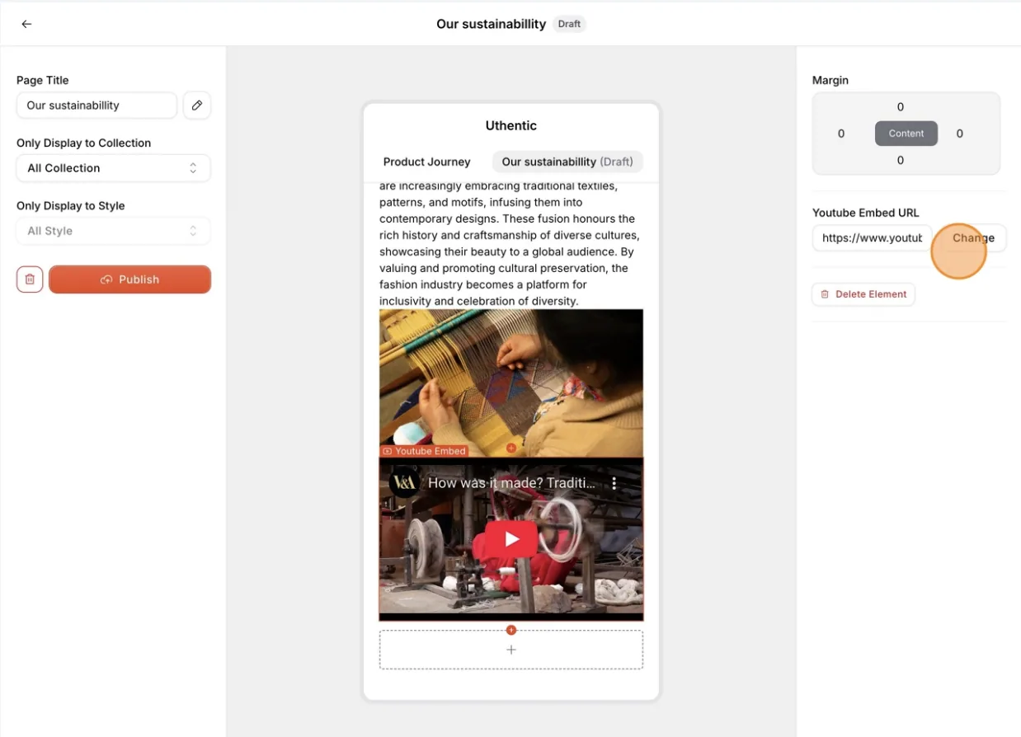Click the Youtube Embed element label

pos(424,452)
